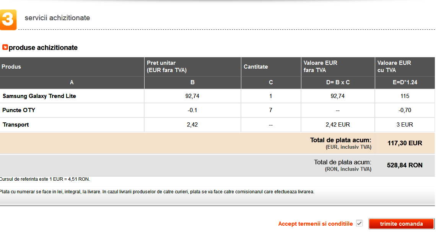
Task: Click Samsung's unit price 92,74 in column B
Action: [x=192, y=96]
